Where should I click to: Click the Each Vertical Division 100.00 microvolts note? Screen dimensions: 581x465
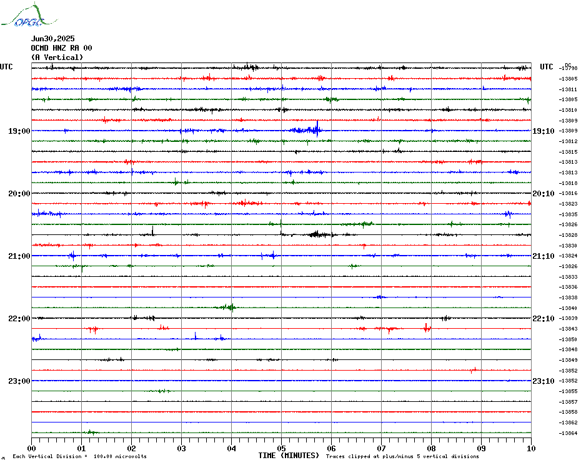click(80, 456)
